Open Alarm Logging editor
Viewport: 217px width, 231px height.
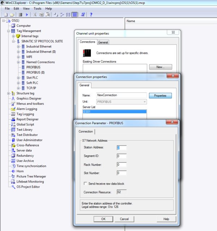click(x=26, y=109)
